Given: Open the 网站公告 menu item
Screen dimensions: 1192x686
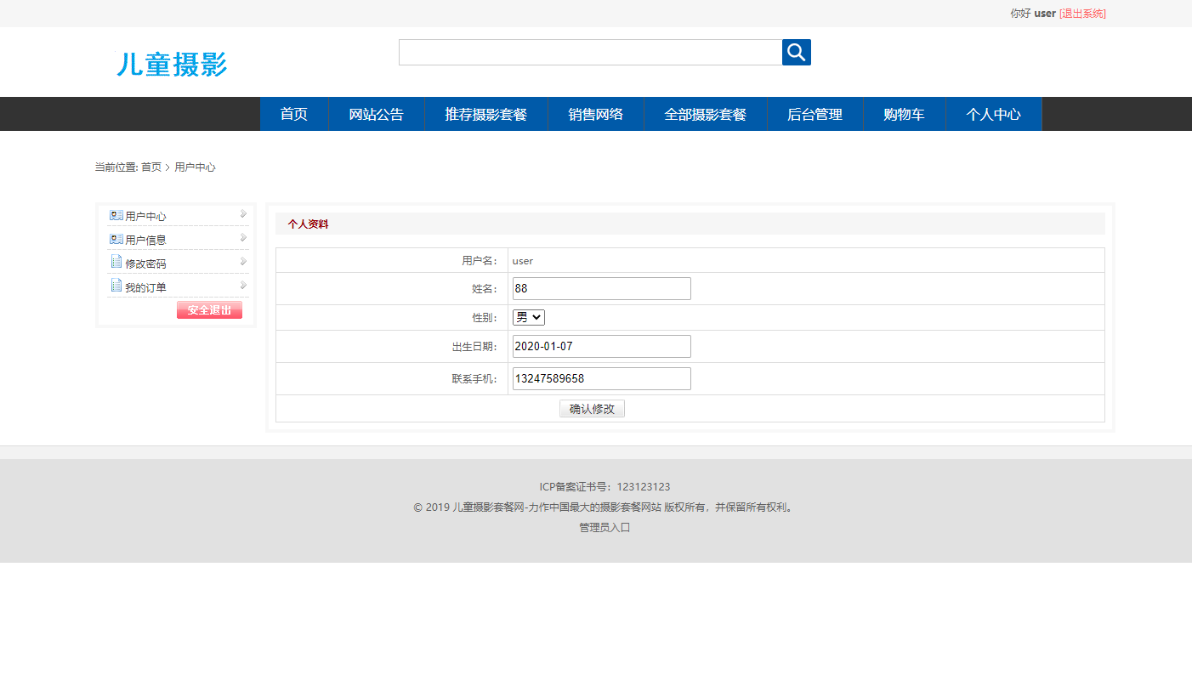Looking at the screenshot, I should pyautogui.click(x=377, y=113).
